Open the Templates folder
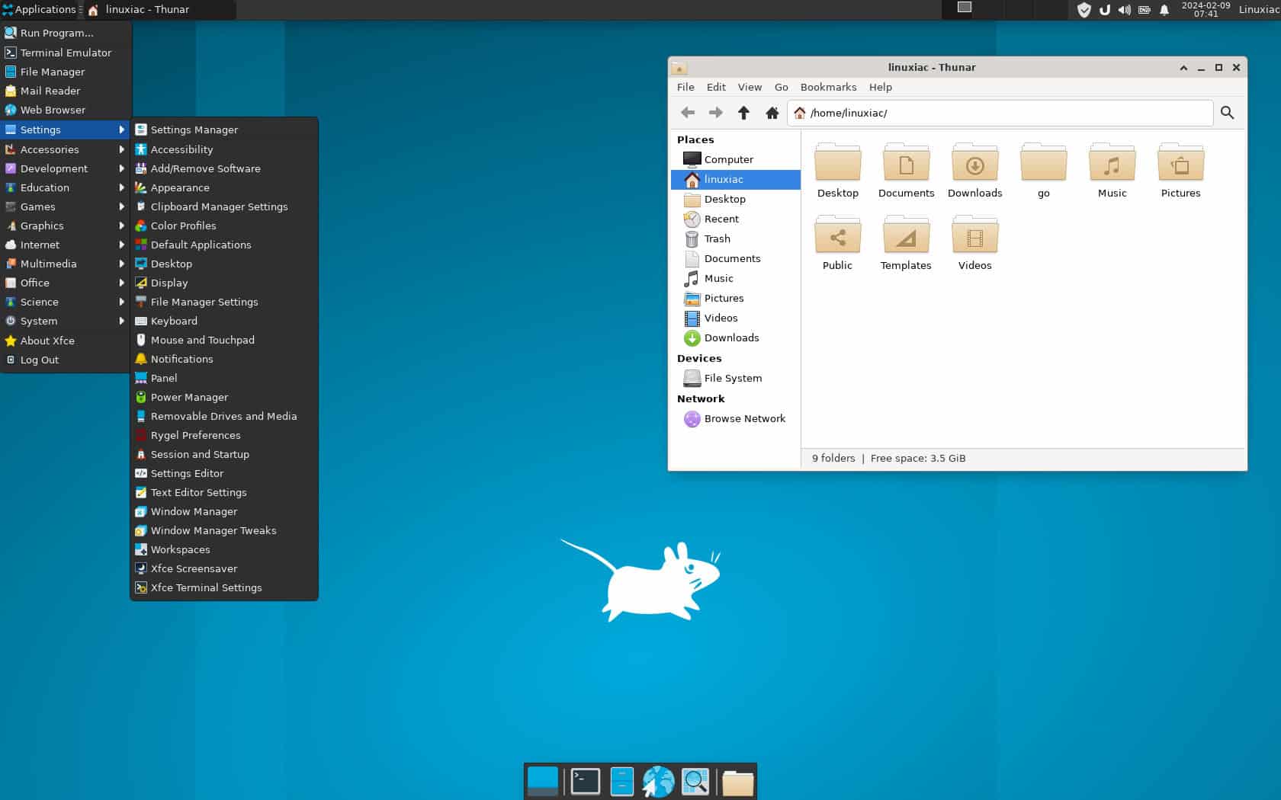Screen dimensions: 1281x800 click(906, 235)
